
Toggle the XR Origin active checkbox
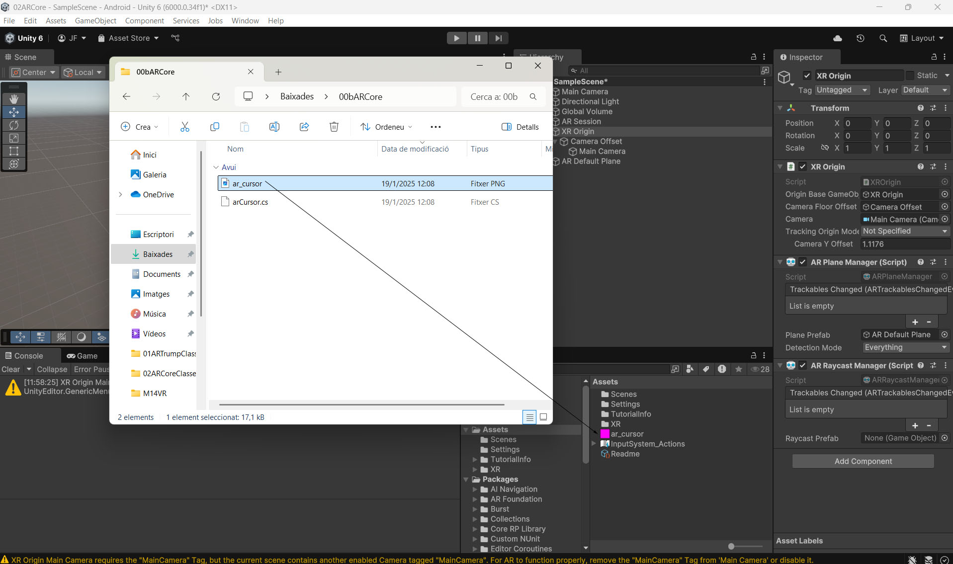coord(807,76)
